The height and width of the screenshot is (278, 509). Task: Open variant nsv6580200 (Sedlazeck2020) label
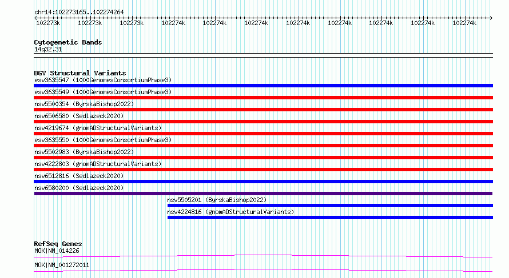(x=79, y=188)
